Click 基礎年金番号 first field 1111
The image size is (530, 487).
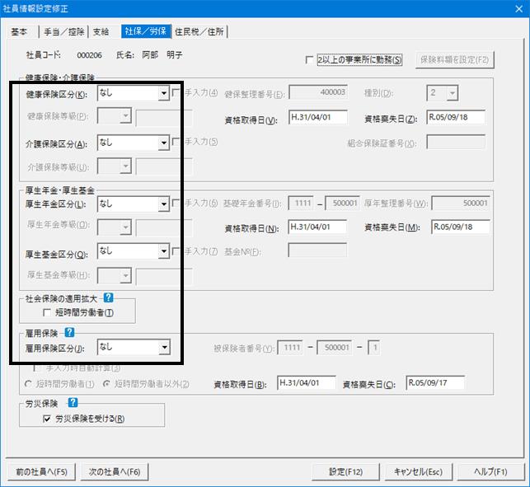click(x=301, y=203)
